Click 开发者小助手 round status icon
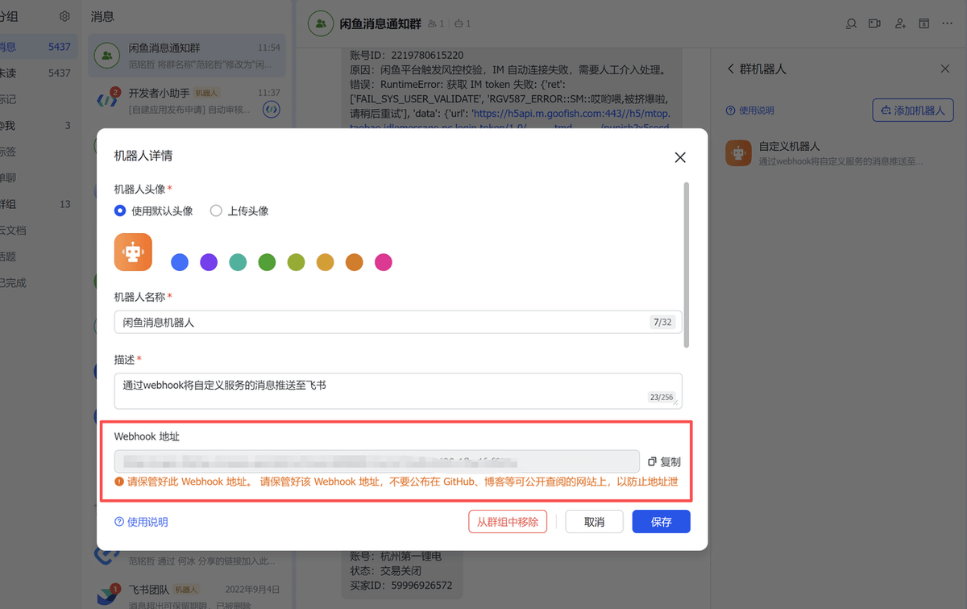 272,108
